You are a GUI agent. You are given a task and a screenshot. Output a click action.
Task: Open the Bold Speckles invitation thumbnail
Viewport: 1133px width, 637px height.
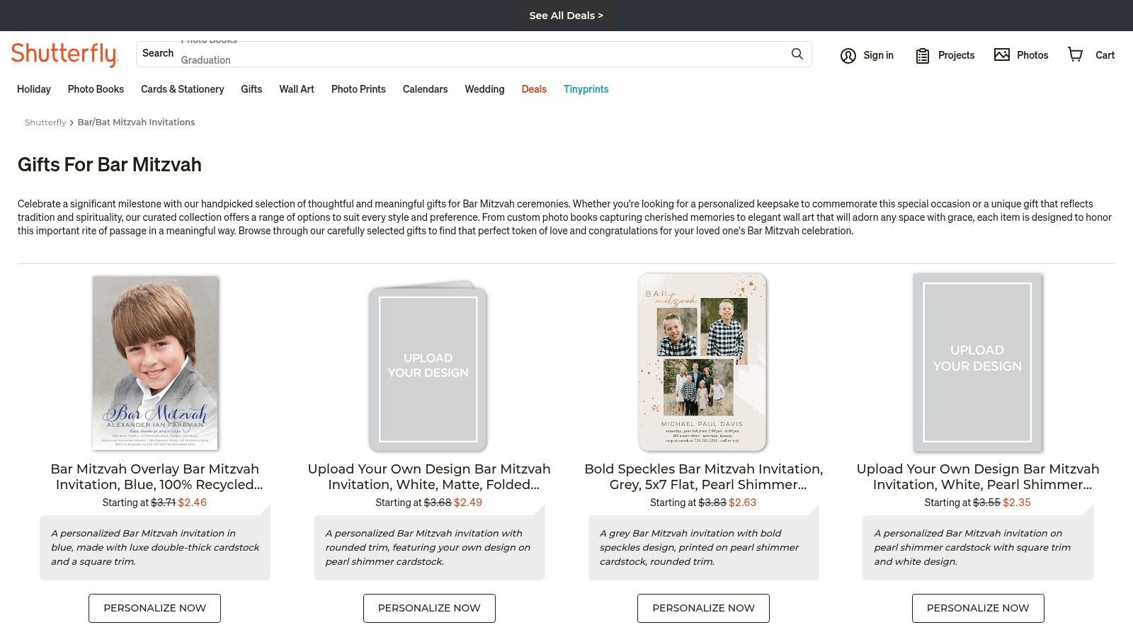click(x=702, y=362)
